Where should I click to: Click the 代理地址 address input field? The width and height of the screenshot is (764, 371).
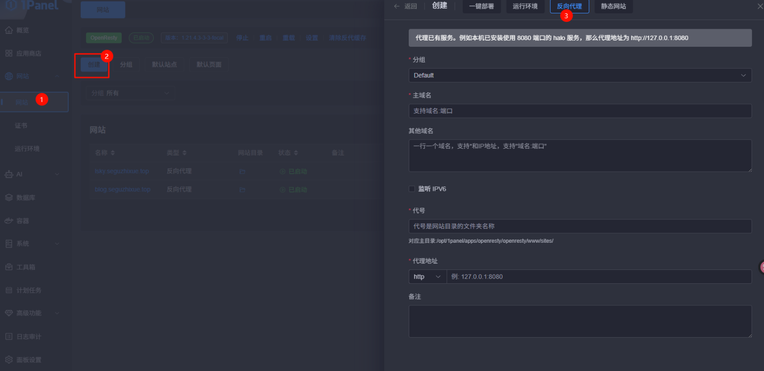[598, 277]
